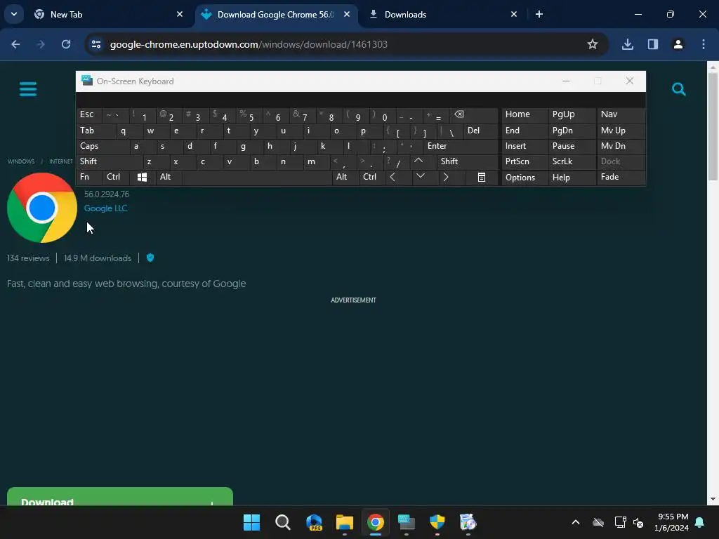Open File Explorer from taskbar
This screenshot has height=539, width=719.
(344, 522)
